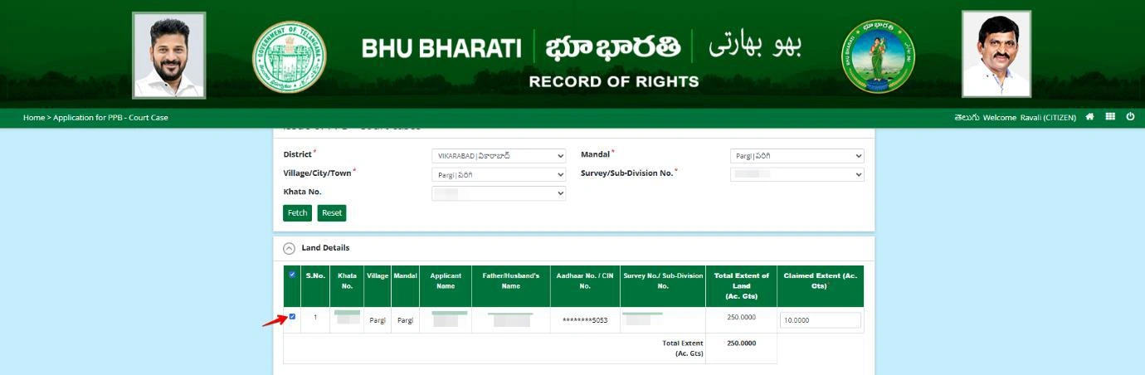The width and height of the screenshot is (1145, 375).
Task: Click the Aadhaar value ********5053
Action: 585,320
